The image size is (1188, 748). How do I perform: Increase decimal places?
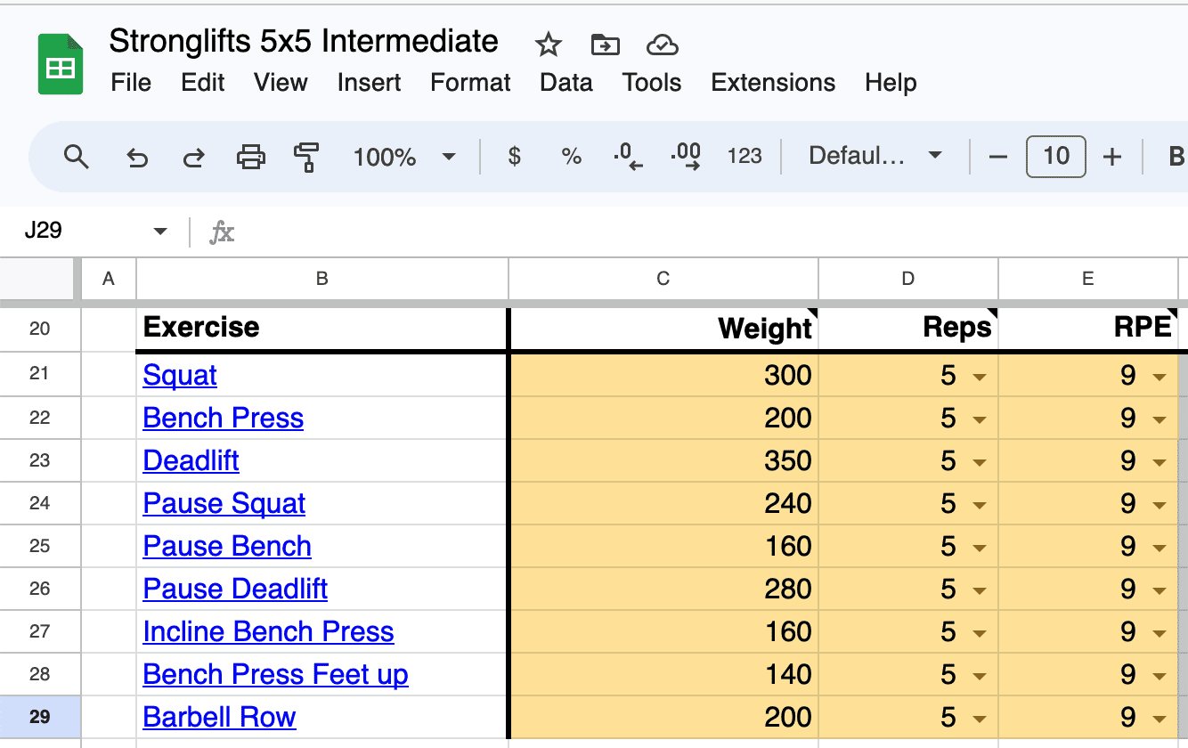click(686, 158)
